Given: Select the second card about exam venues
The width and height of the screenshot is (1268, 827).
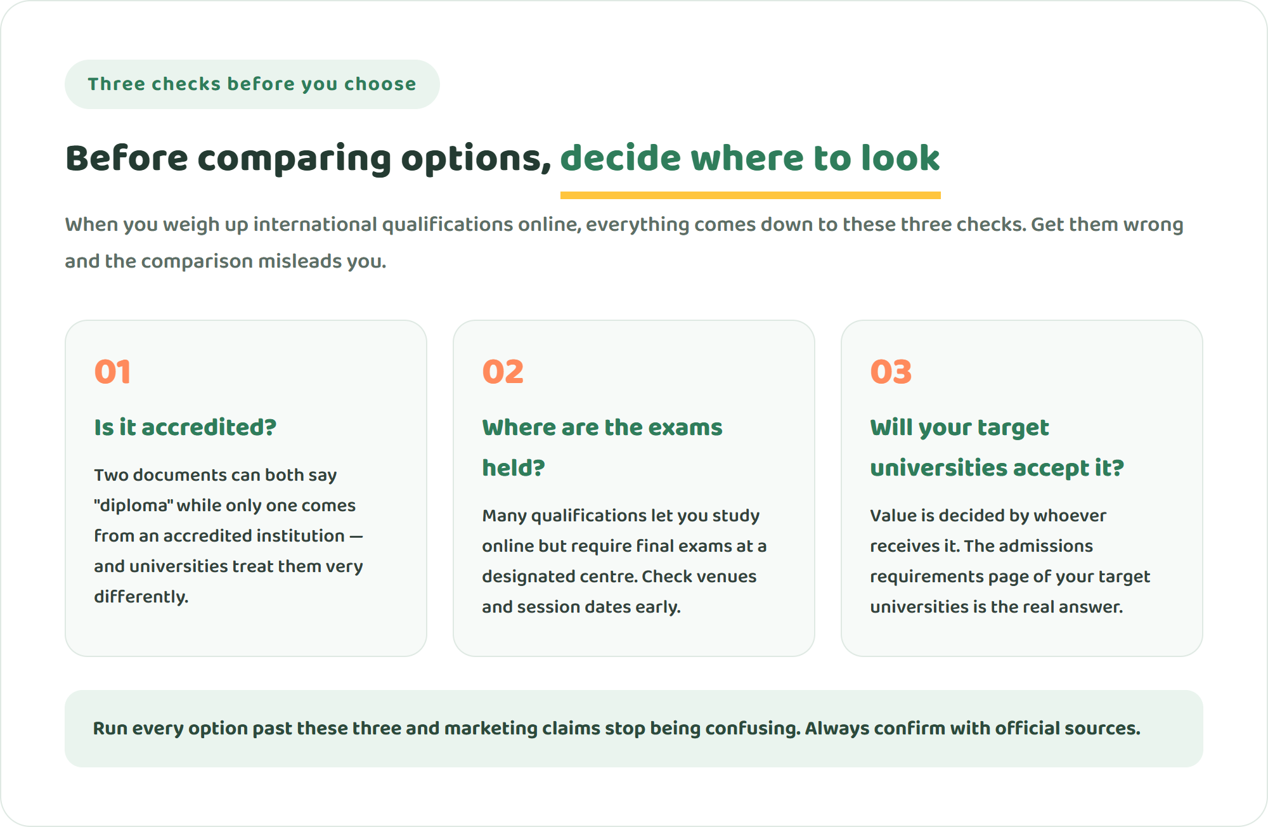Looking at the screenshot, I should [x=634, y=488].
